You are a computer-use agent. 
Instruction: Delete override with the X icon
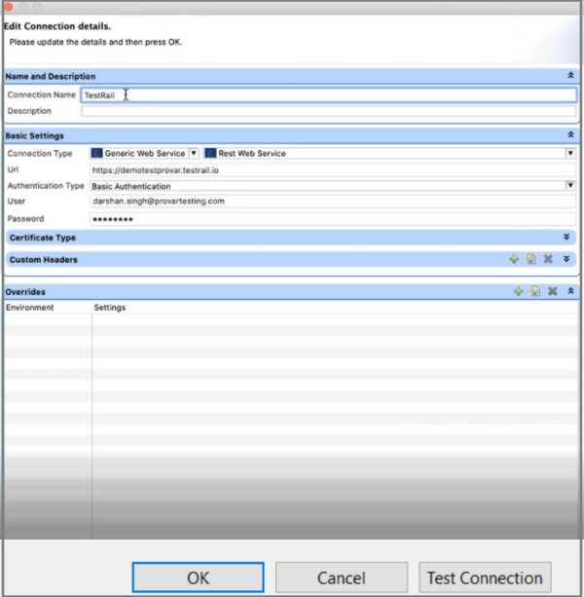point(553,291)
